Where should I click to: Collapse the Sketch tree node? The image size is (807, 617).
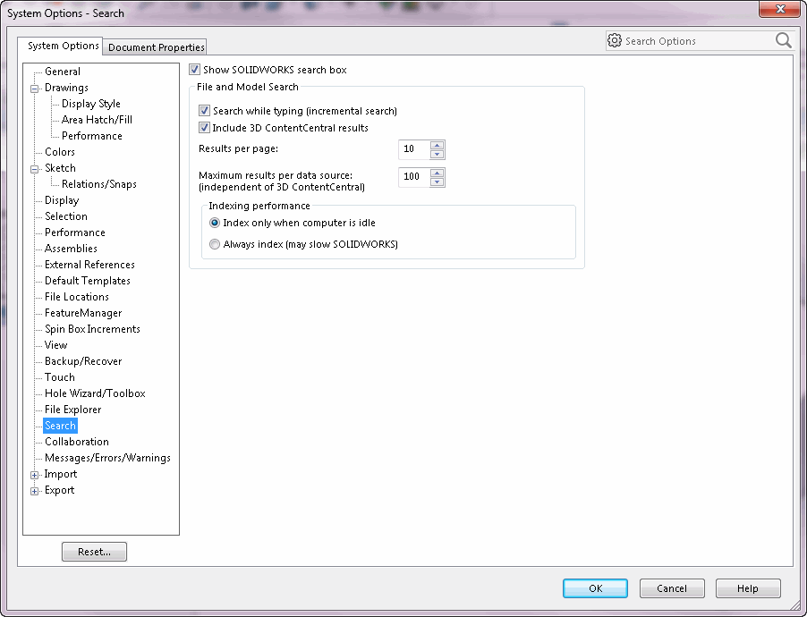pos(35,169)
